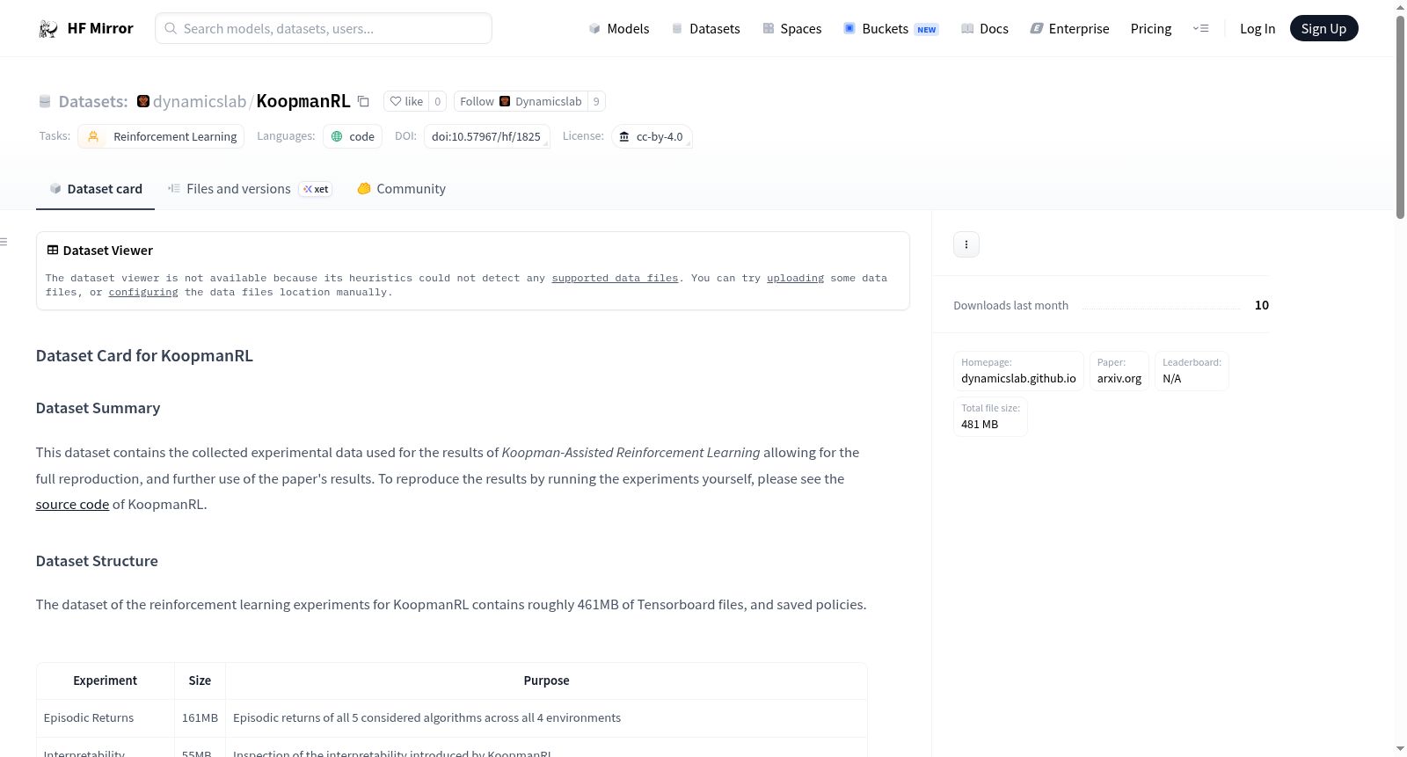This screenshot has height=757, width=1407.
Task: Click the Reinforcement Learning task icon
Action: [x=93, y=136]
